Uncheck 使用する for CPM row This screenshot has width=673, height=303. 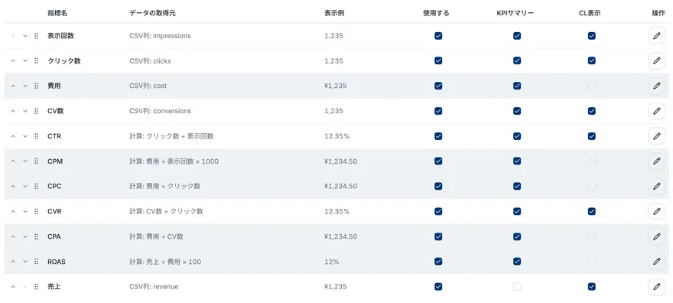point(438,161)
